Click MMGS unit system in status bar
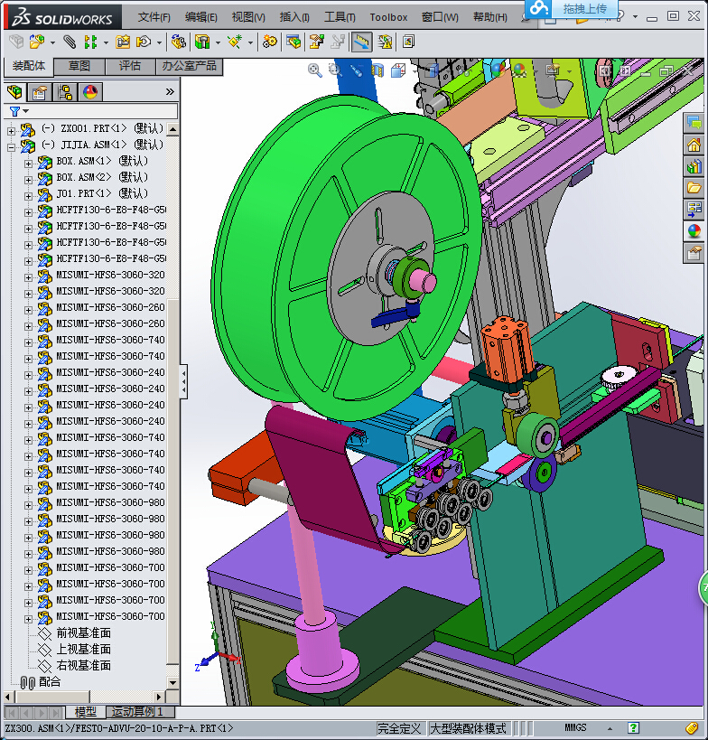This screenshot has width=708, height=740. click(x=575, y=728)
